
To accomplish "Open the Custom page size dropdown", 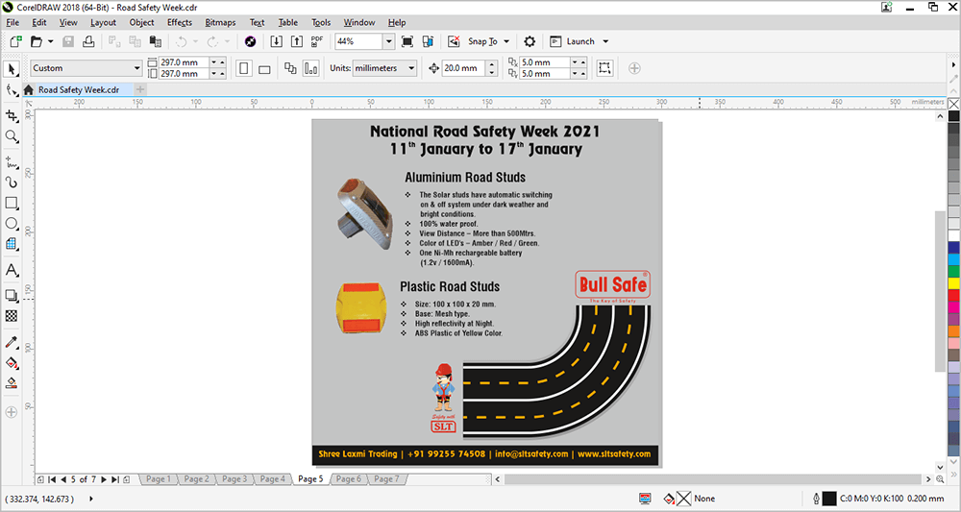I will [136, 68].
